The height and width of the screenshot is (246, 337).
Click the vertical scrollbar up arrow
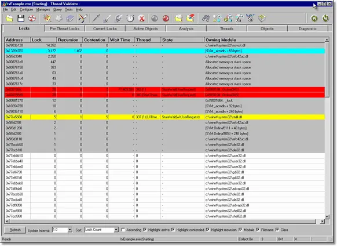coord(327,39)
